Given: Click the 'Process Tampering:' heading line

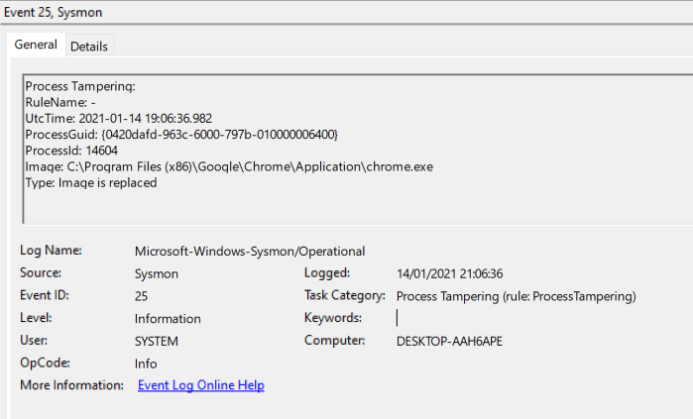Looking at the screenshot, I should click(71, 86).
